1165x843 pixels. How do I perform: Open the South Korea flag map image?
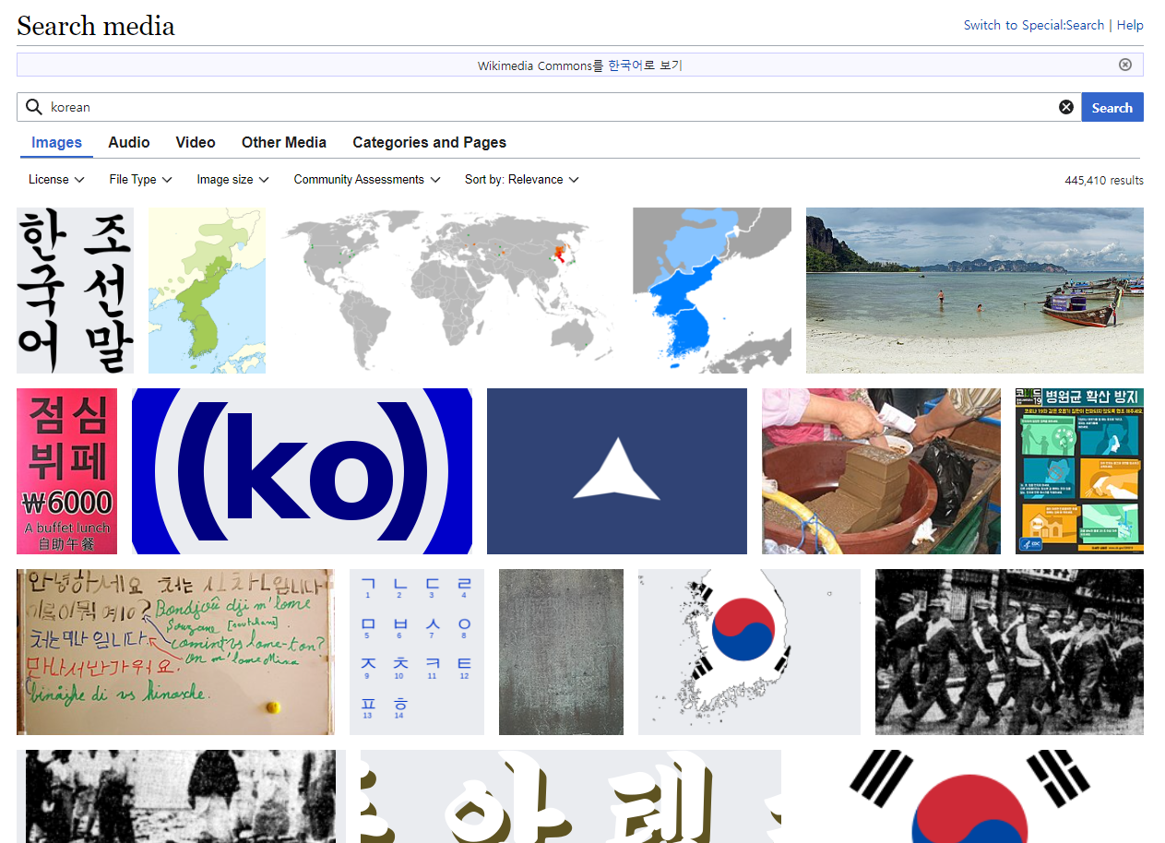749,652
